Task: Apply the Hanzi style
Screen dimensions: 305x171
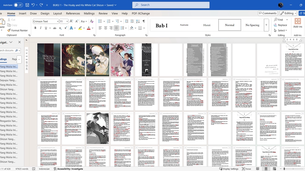Action: [x=207, y=25]
